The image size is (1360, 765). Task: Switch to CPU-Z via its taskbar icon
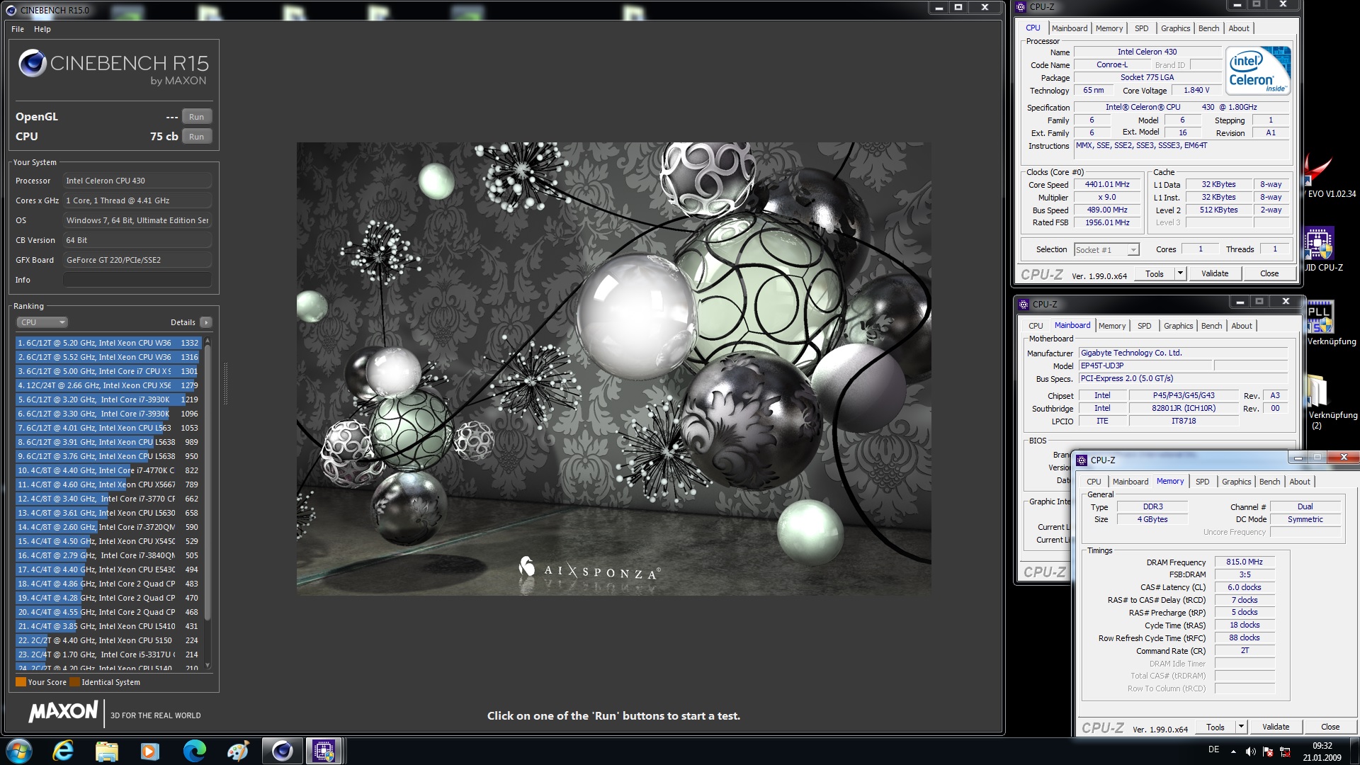(x=324, y=751)
